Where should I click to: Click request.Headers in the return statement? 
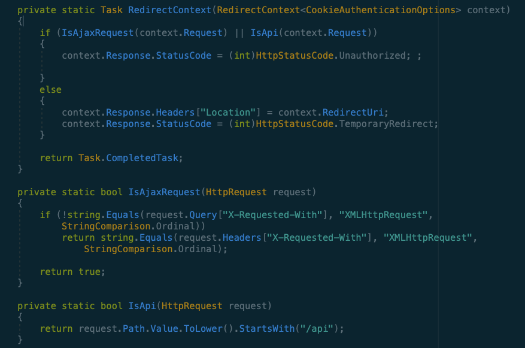point(220,238)
